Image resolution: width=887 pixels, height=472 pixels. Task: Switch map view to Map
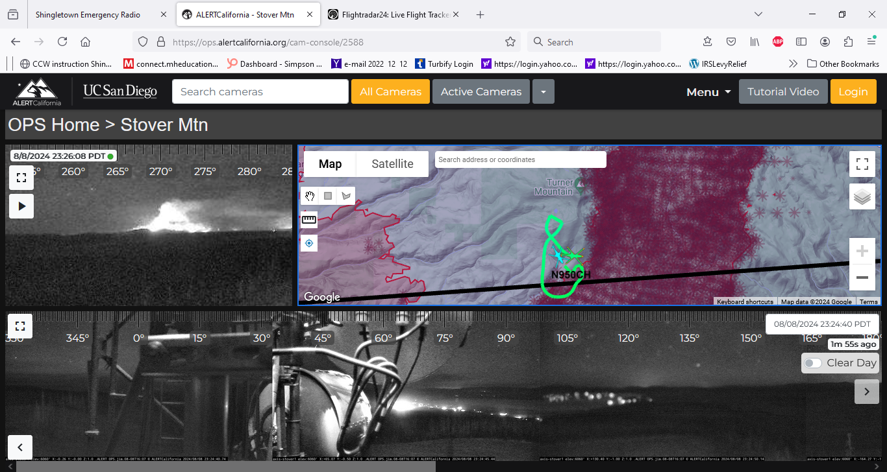coord(330,164)
